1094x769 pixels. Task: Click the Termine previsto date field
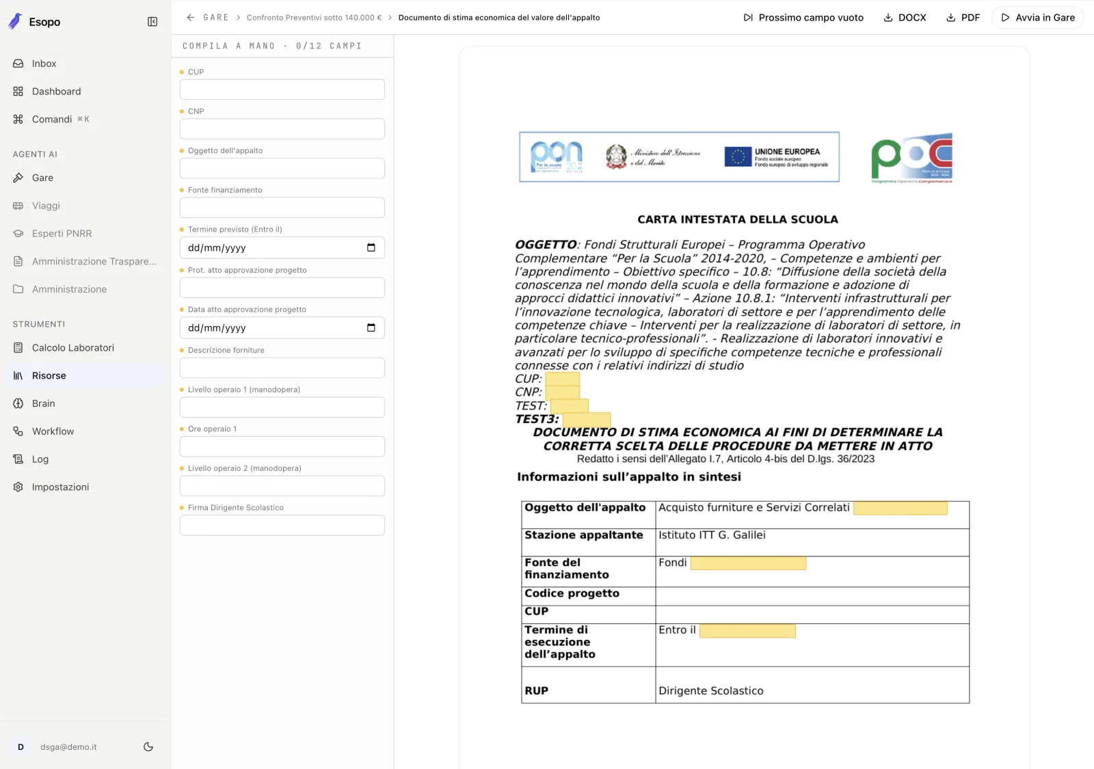(x=282, y=247)
